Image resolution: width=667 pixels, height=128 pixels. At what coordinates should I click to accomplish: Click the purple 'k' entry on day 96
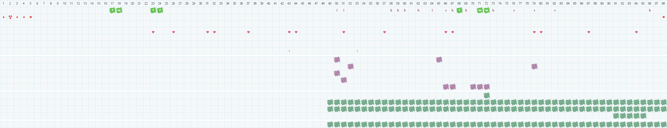pos(650,10)
